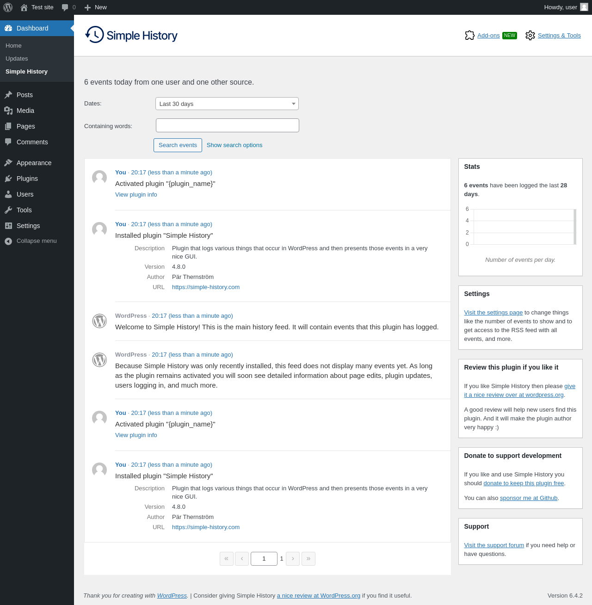Click the footer nice review at WordPress.org link
The image size is (592, 605).
319,596
